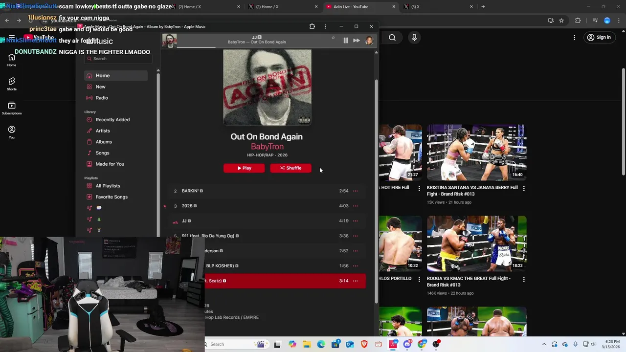Image resolution: width=626 pixels, height=352 pixels.
Task: Open Albums library section
Action: coord(116,142)
